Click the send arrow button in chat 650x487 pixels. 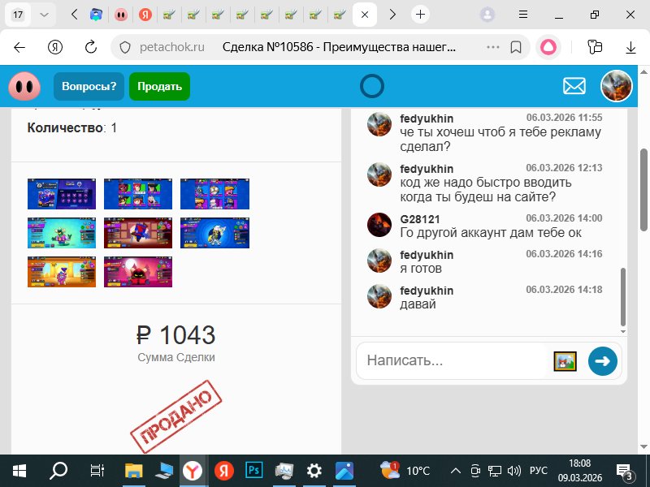click(x=602, y=361)
